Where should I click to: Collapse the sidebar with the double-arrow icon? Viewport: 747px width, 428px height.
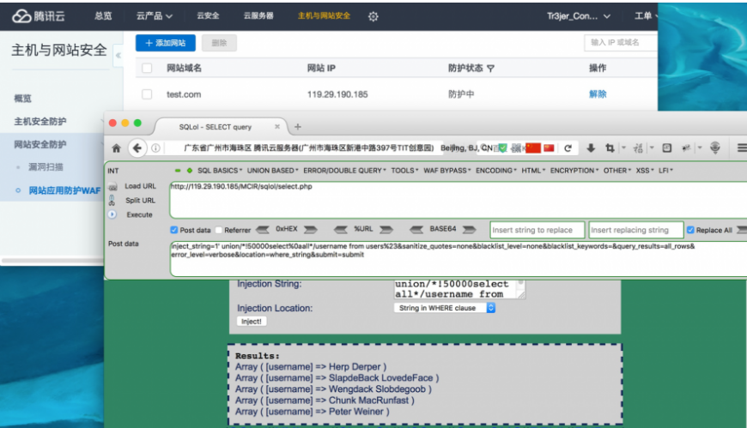[118, 55]
